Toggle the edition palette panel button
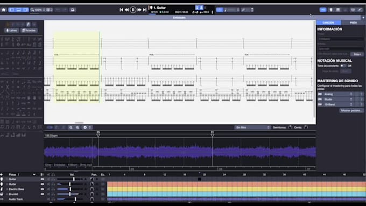The image size is (366, 206). tap(323, 10)
